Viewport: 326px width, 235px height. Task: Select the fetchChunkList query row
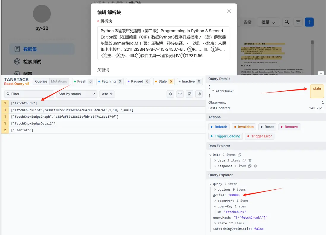pyautogui.click(x=104, y=110)
